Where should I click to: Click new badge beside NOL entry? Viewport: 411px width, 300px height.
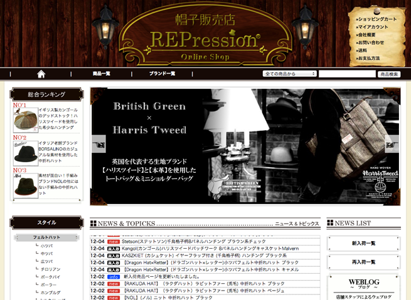[x=114, y=297]
